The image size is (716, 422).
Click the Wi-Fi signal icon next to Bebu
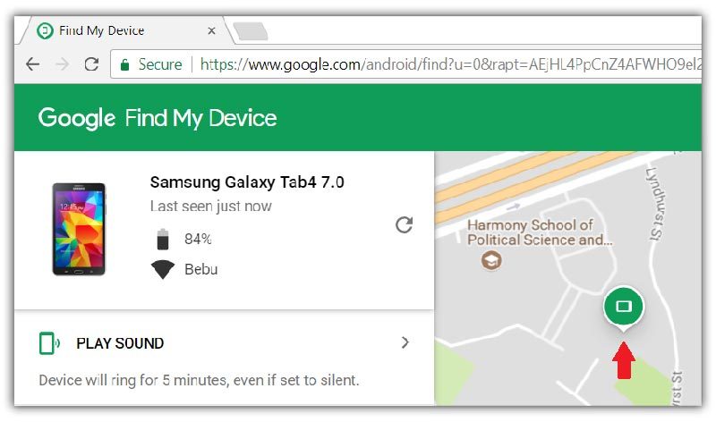click(x=162, y=269)
